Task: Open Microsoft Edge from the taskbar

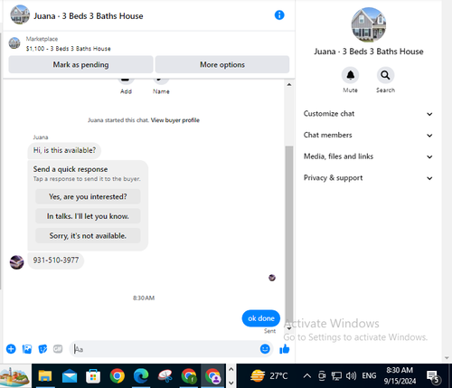Action: click(x=141, y=376)
